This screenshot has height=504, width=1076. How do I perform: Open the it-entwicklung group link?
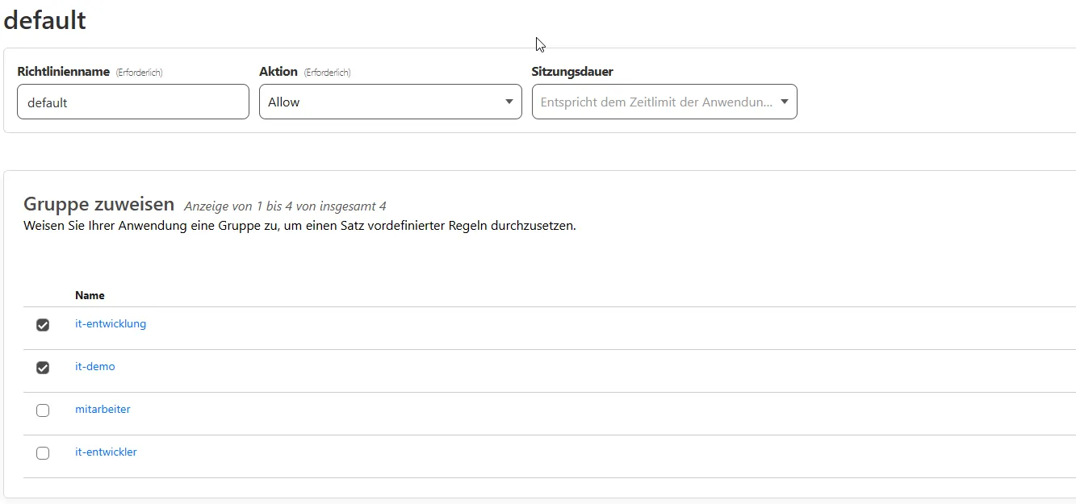click(111, 324)
